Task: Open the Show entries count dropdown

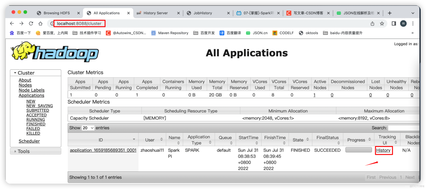Action: [89, 128]
